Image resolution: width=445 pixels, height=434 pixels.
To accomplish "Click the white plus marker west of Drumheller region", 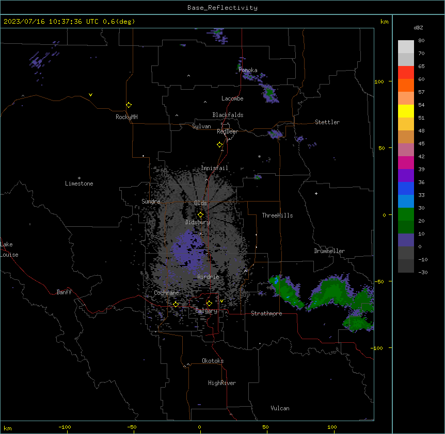I will 316,193.
